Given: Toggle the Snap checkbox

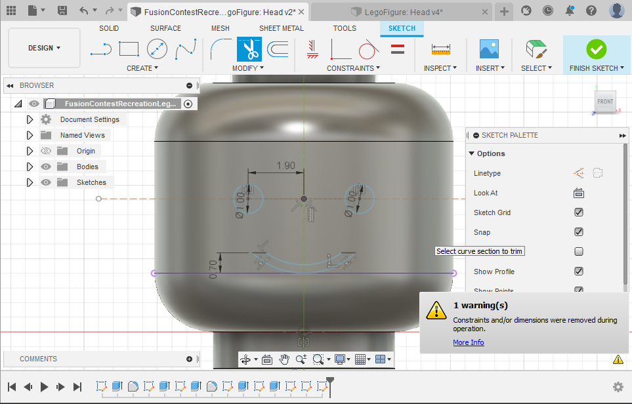Looking at the screenshot, I should [579, 232].
